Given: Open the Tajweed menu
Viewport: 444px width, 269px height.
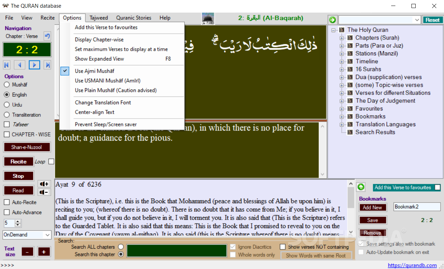Looking at the screenshot, I should 99,18.
